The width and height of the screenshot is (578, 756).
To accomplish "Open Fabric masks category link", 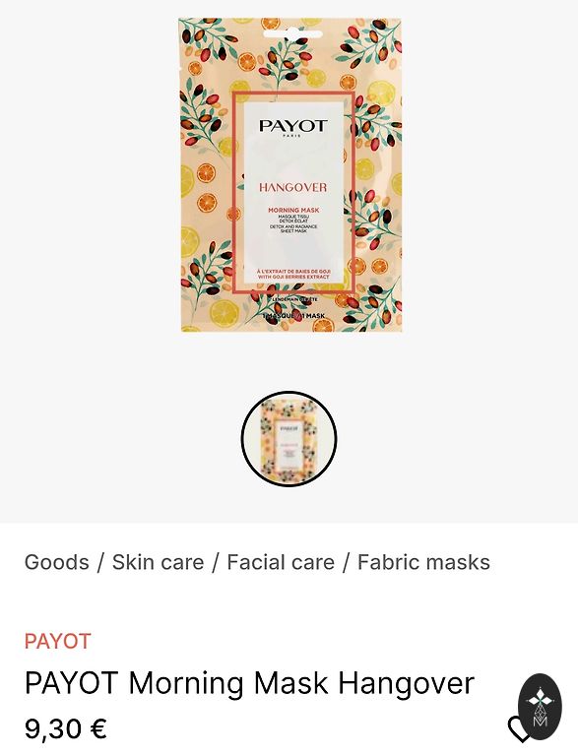I will coord(423,562).
